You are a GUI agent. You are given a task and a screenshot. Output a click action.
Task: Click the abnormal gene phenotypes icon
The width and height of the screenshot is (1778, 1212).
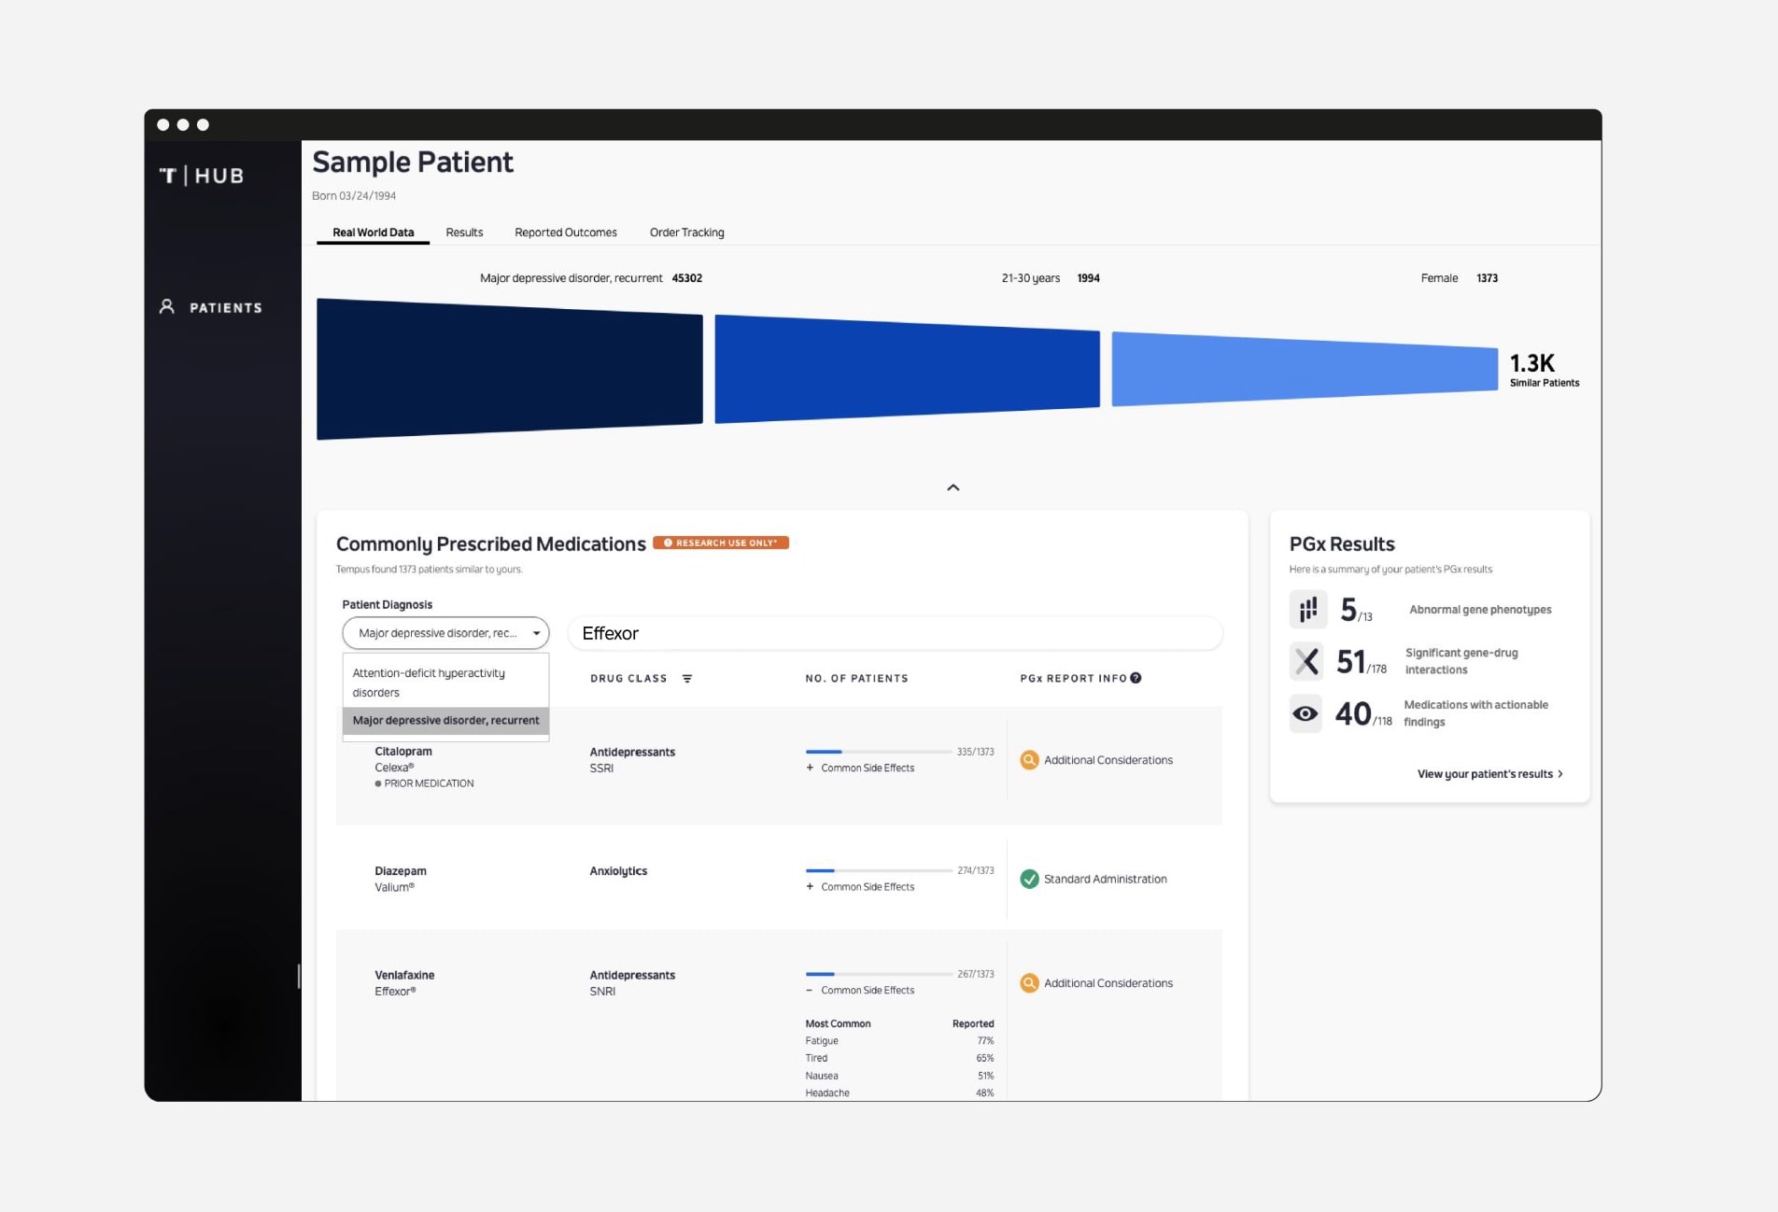pos(1308,610)
